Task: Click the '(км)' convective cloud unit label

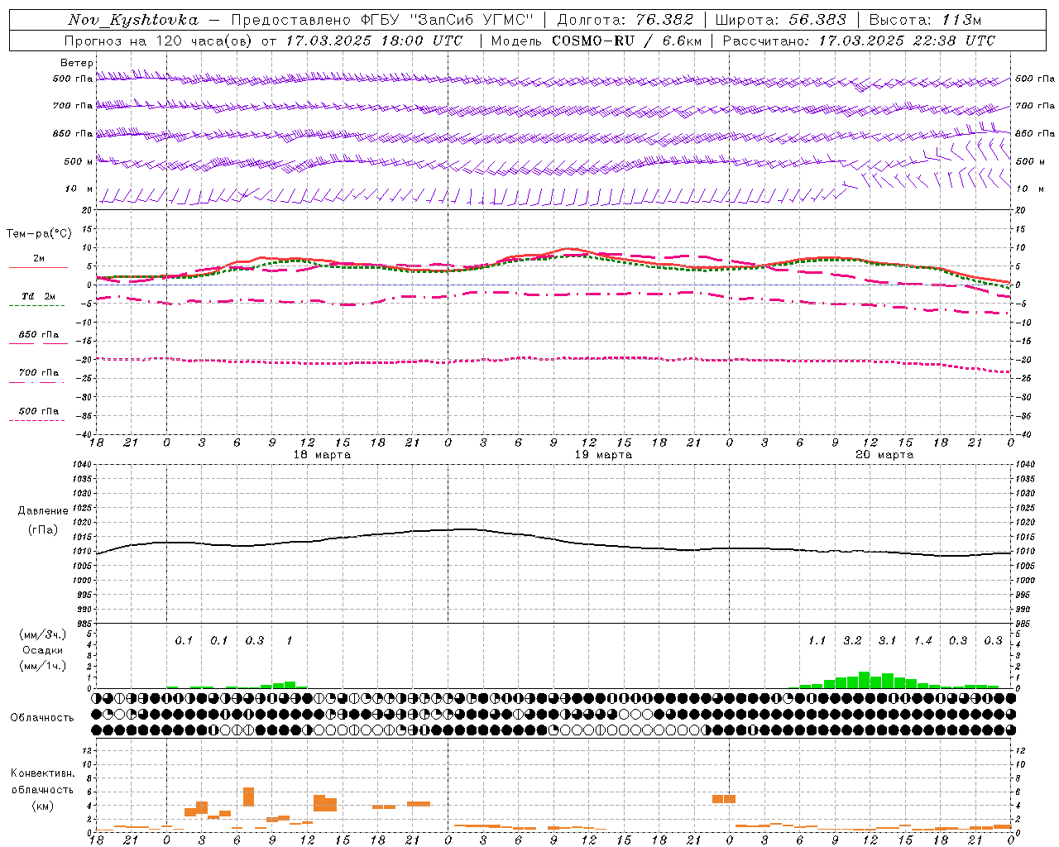Action: tap(42, 806)
